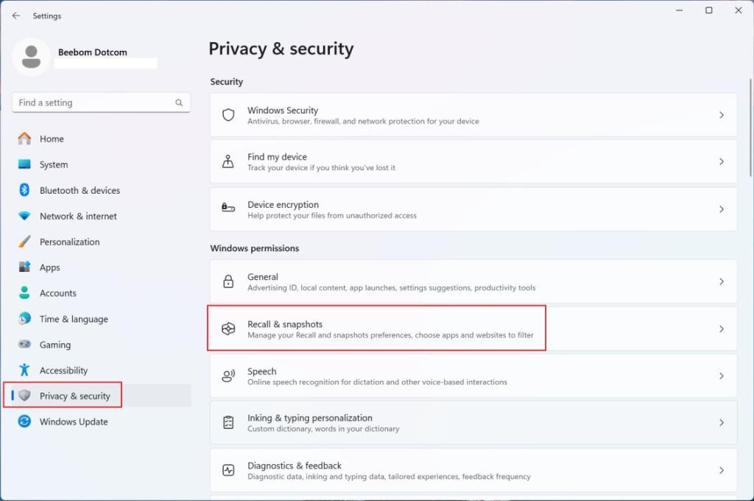
Task: Click the Diagnostics & feedback icon
Action: coord(227,470)
